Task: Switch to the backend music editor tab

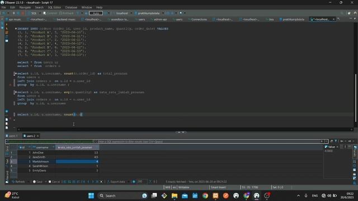Action: pyautogui.click(x=64, y=20)
